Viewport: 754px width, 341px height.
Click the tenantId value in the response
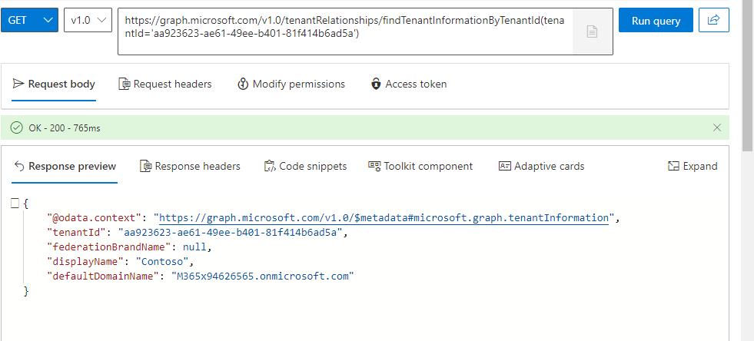(232, 233)
